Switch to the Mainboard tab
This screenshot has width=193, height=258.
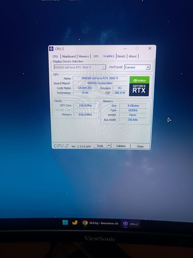tap(69, 56)
